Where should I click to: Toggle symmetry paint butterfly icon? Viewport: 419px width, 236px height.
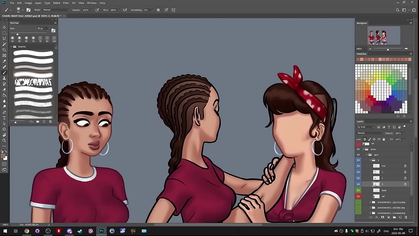(x=173, y=10)
